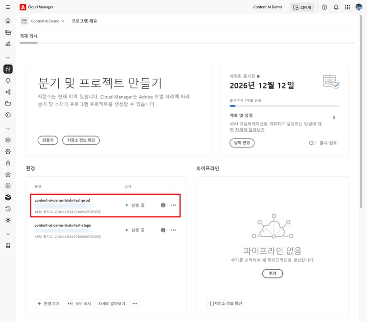Click the 프로그램 개요 breadcrumb
The image size is (367, 322).
pos(84,21)
